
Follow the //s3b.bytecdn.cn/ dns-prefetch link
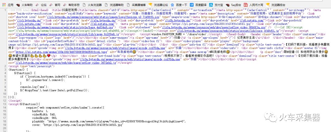point(178,21)
